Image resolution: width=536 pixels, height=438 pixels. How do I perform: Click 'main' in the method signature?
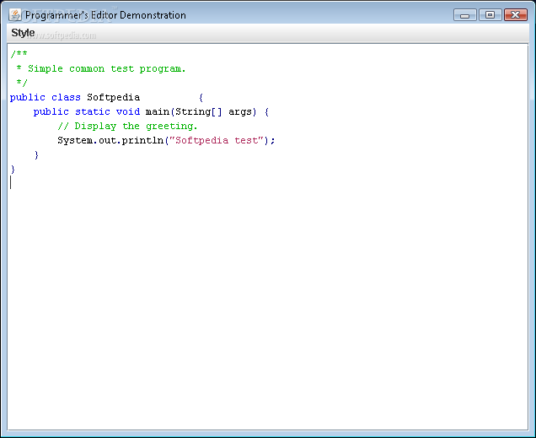158,112
